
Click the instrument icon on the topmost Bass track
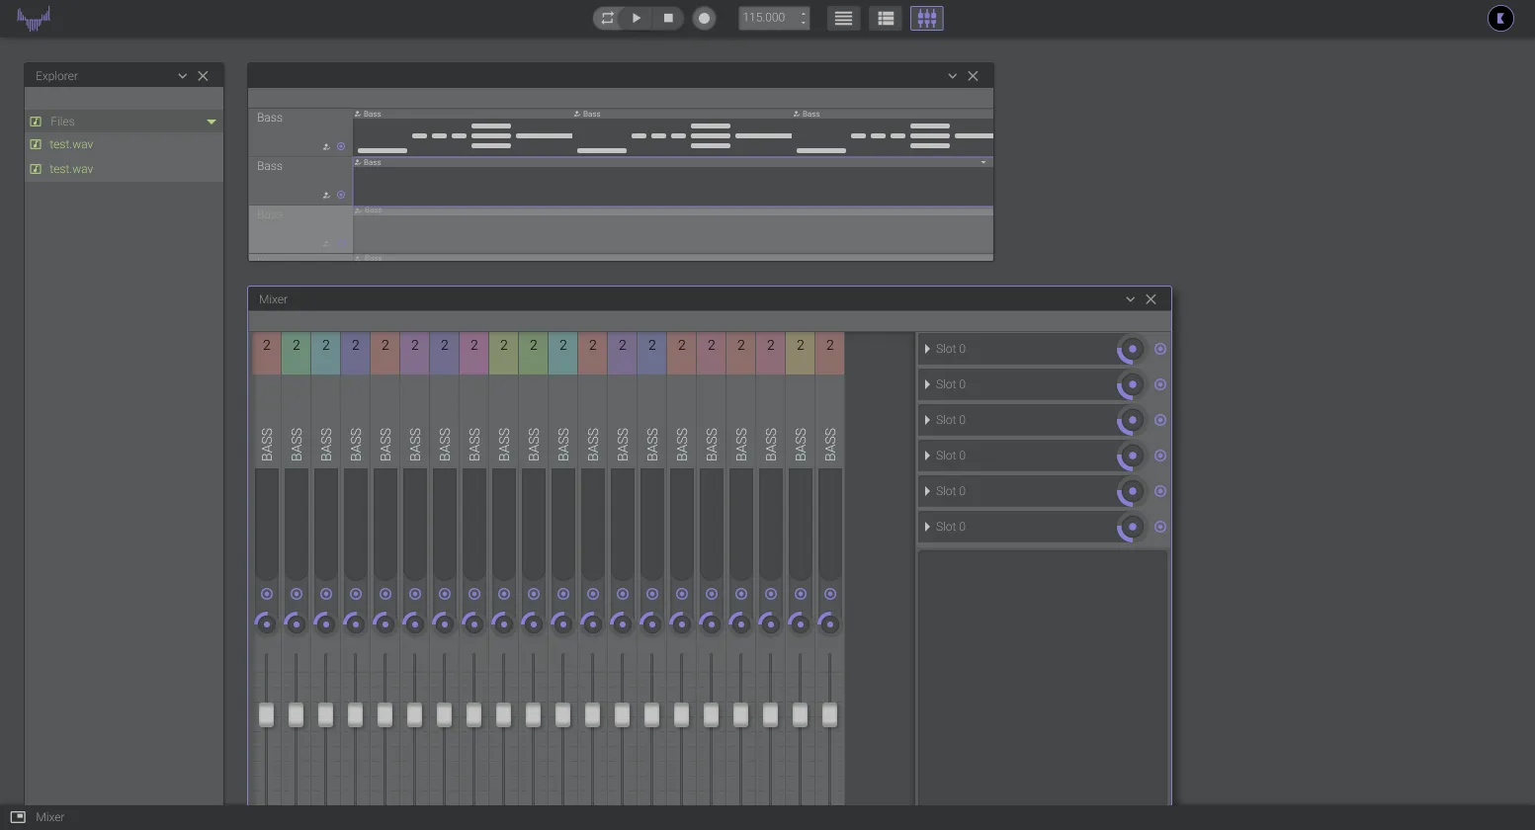pos(326,146)
